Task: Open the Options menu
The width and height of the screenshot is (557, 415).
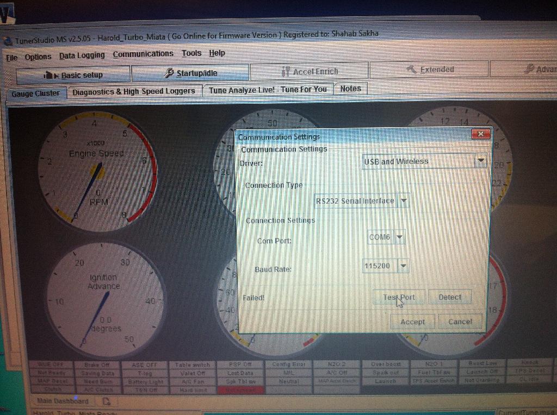Action: (38, 56)
